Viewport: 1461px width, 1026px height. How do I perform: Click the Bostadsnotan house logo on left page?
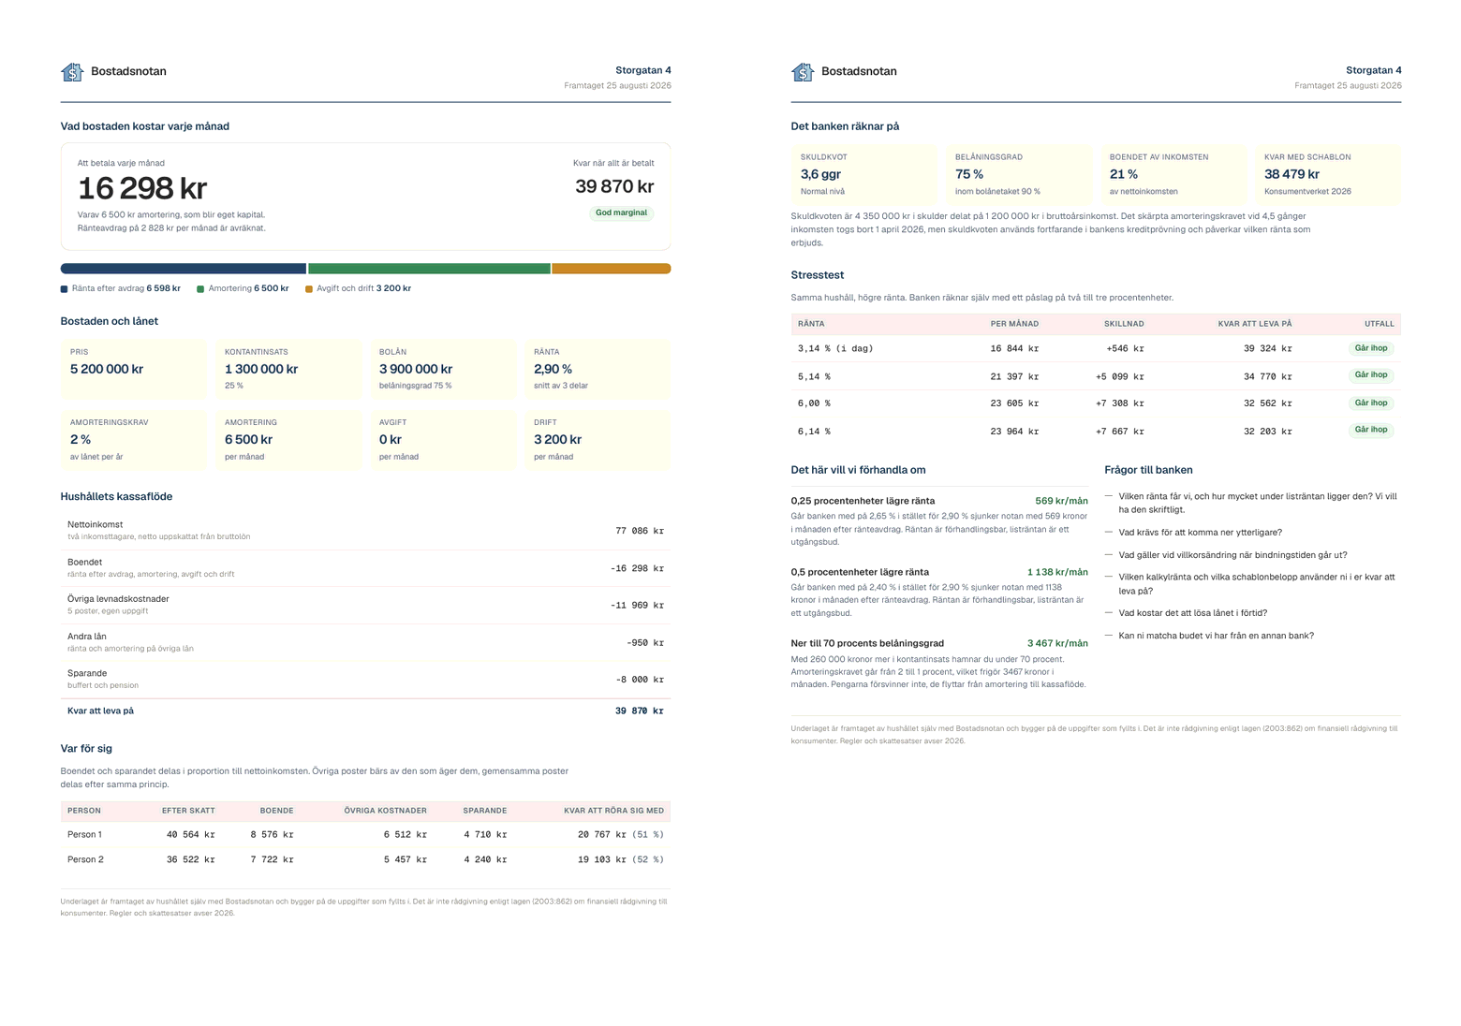coord(72,71)
